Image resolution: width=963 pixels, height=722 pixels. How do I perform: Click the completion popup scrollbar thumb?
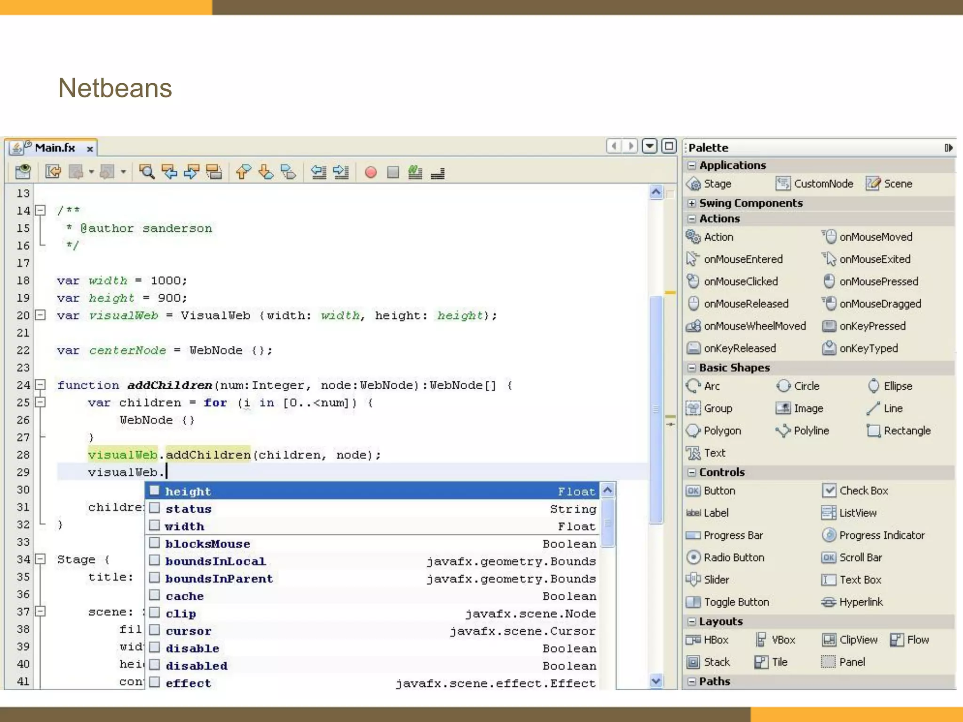(x=608, y=523)
